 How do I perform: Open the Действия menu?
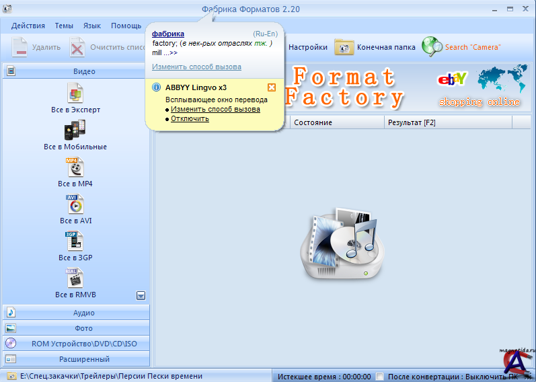point(28,26)
